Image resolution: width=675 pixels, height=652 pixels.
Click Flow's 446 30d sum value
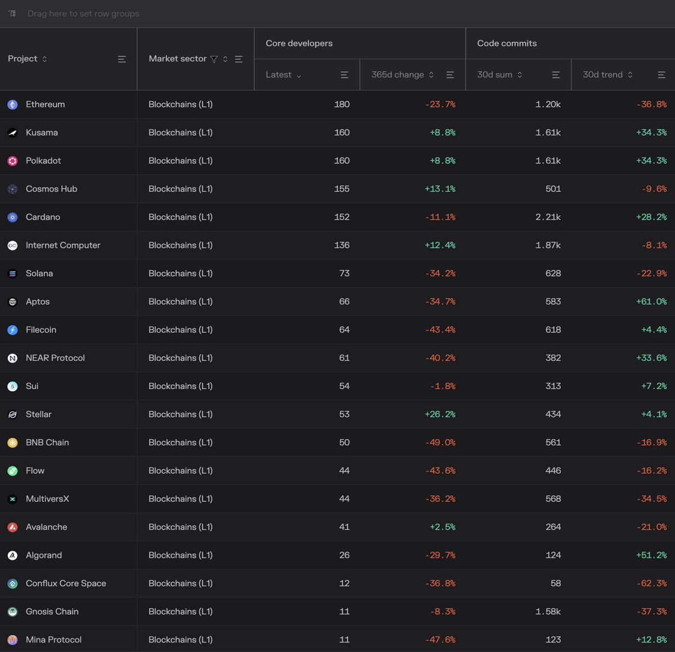pos(553,471)
